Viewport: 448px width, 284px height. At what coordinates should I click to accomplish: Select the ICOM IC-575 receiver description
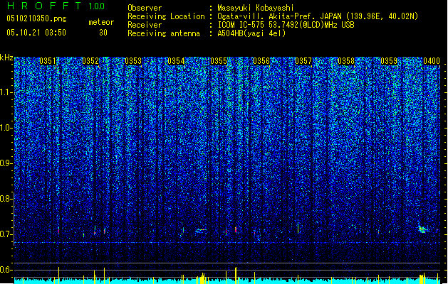tap(286, 25)
